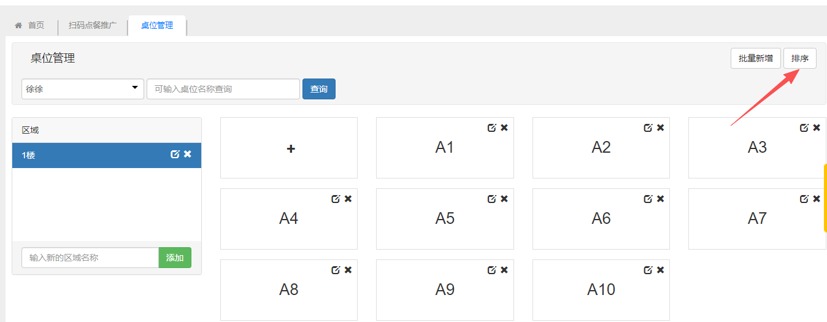The image size is (827, 322).
Task: Focus the table name search field
Action: (x=223, y=89)
